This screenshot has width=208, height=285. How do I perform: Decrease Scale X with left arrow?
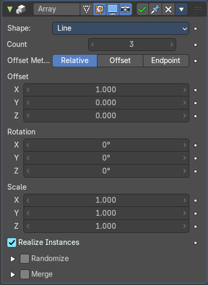pos(28,200)
